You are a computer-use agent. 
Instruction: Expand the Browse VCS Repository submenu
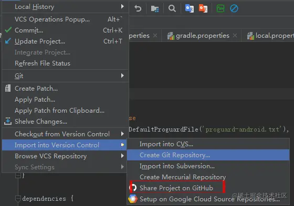(64, 156)
